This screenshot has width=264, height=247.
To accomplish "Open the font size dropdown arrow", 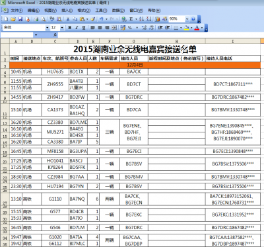I will coord(62,28).
